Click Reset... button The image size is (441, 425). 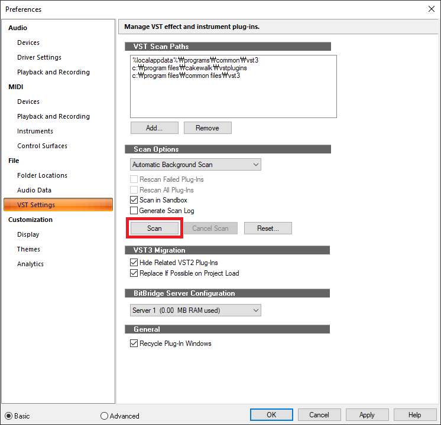268,228
